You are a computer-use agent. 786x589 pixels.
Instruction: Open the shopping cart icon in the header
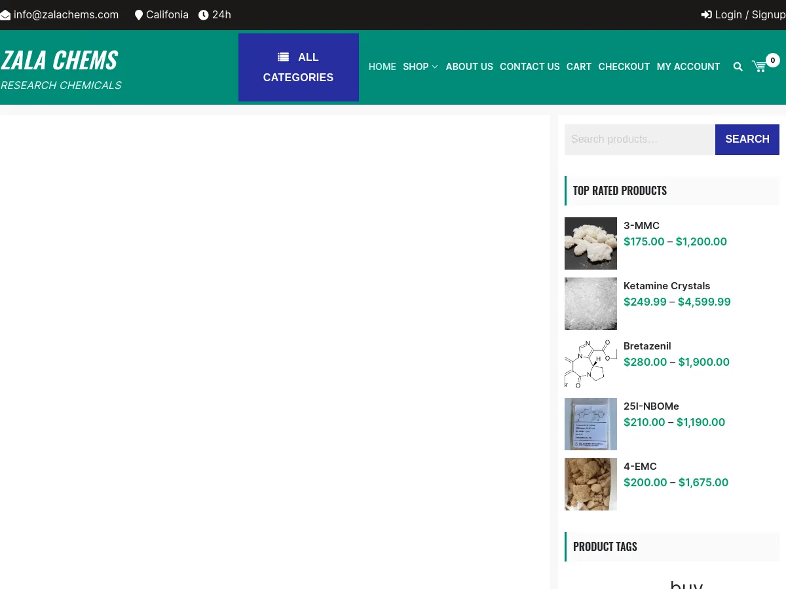(x=759, y=67)
